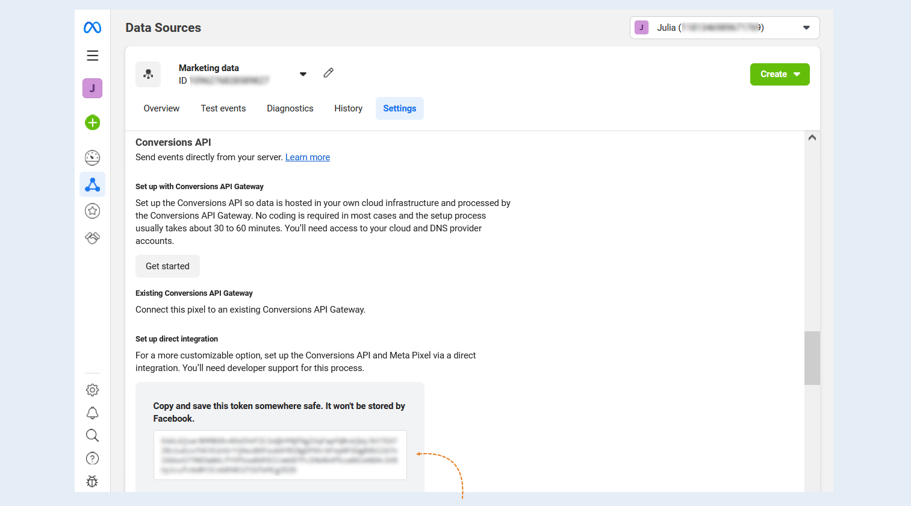Image resolution: width=911 pixels, height=506 pixels.
Task: Select the purple J account avatar in sidebar
Action: click(92, 89)
